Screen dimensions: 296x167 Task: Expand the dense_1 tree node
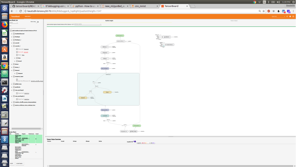pos(12,67)
